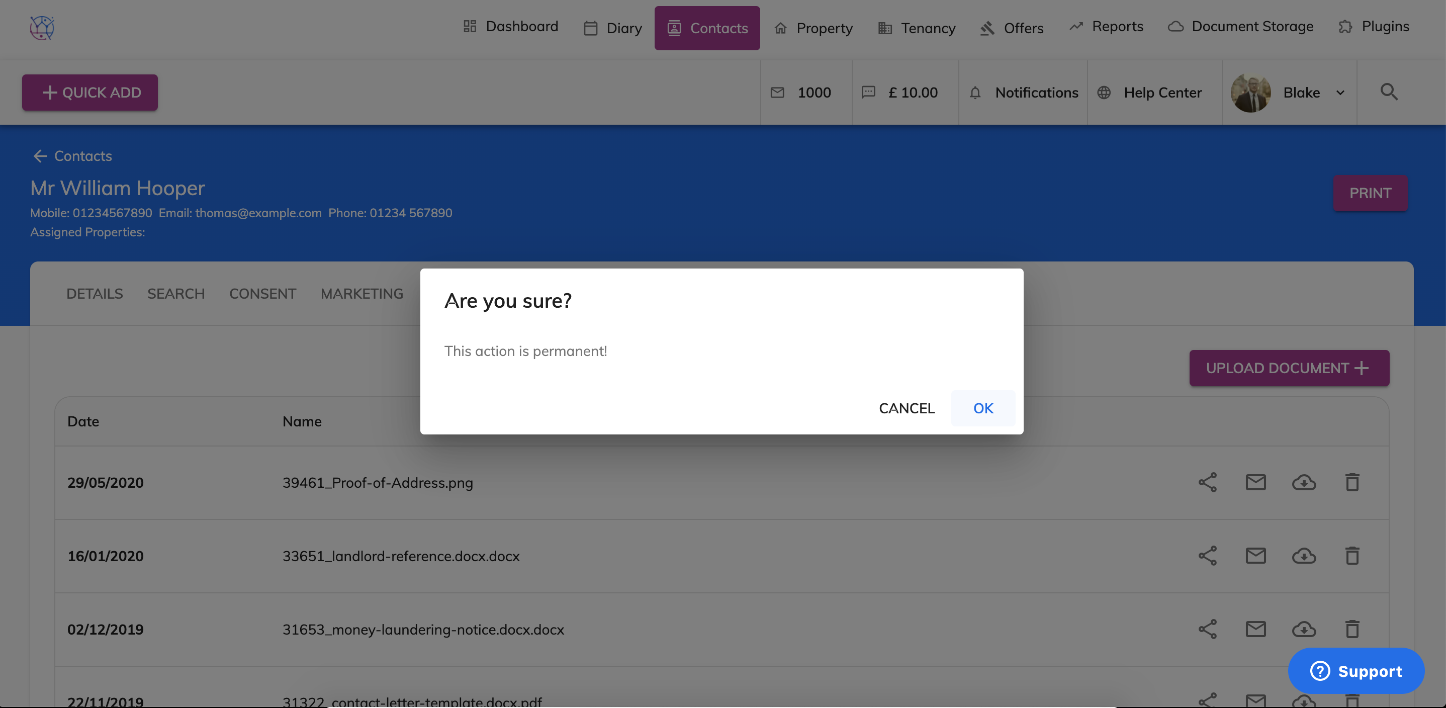Open the Property menu
1446x708 pixels.
(814, 28)
